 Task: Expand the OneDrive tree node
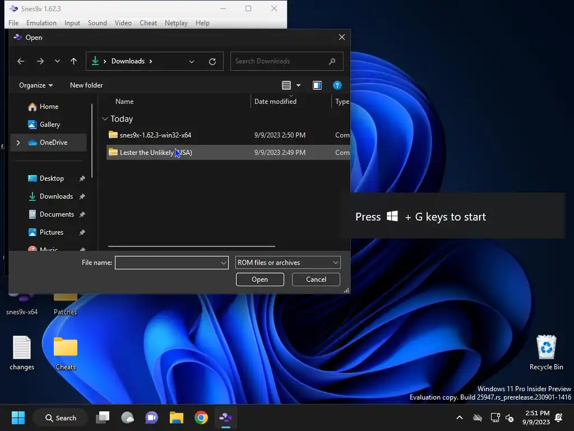(18, 143)
